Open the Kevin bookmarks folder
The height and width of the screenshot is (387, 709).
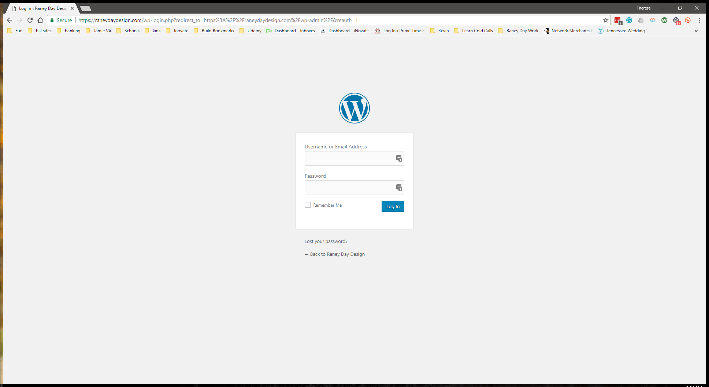(x=439, y=31)
